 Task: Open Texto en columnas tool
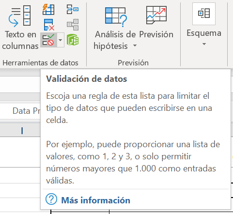tap(20, 28)
